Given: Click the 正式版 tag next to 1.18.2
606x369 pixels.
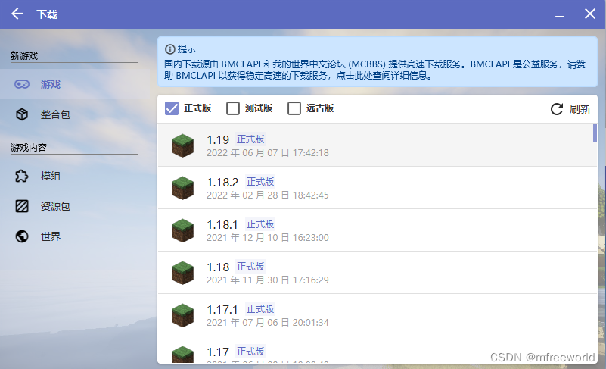Looking at the screenshot, I should point(260,182).
